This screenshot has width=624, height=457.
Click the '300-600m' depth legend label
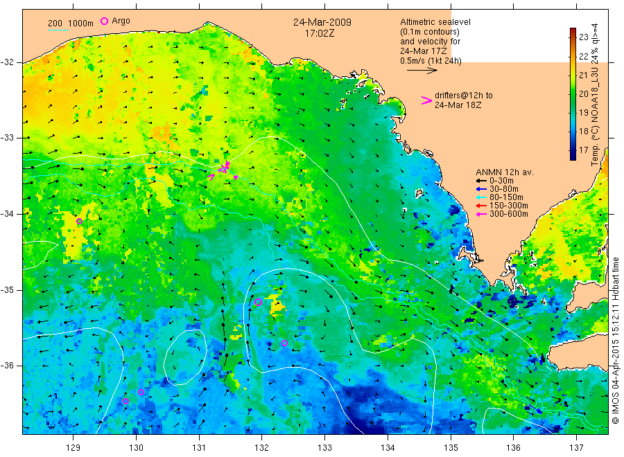click(x=509, y=214)
